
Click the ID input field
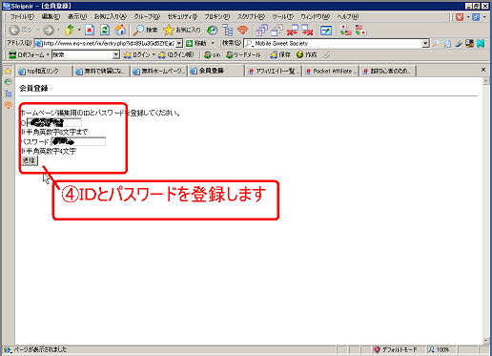[54, 122]
